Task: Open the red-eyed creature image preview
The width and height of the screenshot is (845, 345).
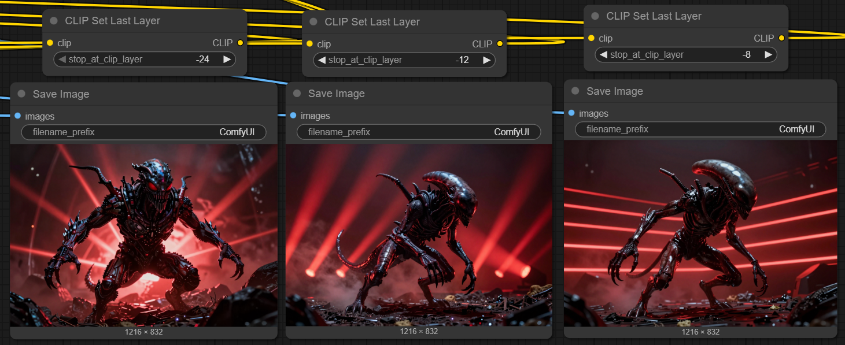Action: click(x=144, y=235)
